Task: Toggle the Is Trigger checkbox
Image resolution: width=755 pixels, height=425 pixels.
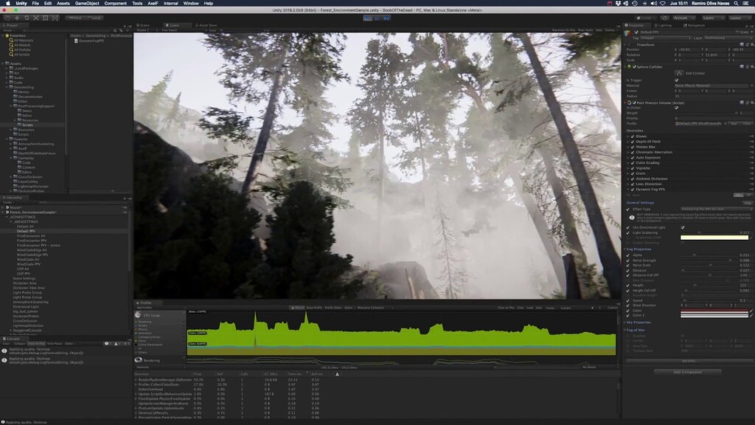Action: coord(676,80)
